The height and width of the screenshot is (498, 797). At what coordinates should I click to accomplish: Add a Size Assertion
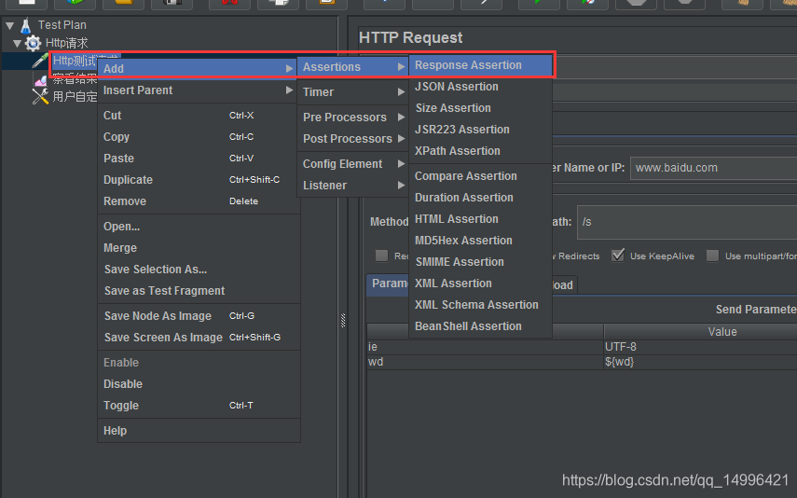click(x=480, y=108)
